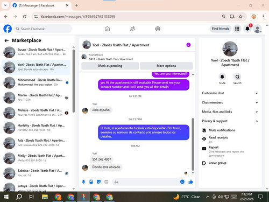Screen dimensions: 269x202
Task: Open Chrome zoom magnifier icon in address bar
Action: 223,17
